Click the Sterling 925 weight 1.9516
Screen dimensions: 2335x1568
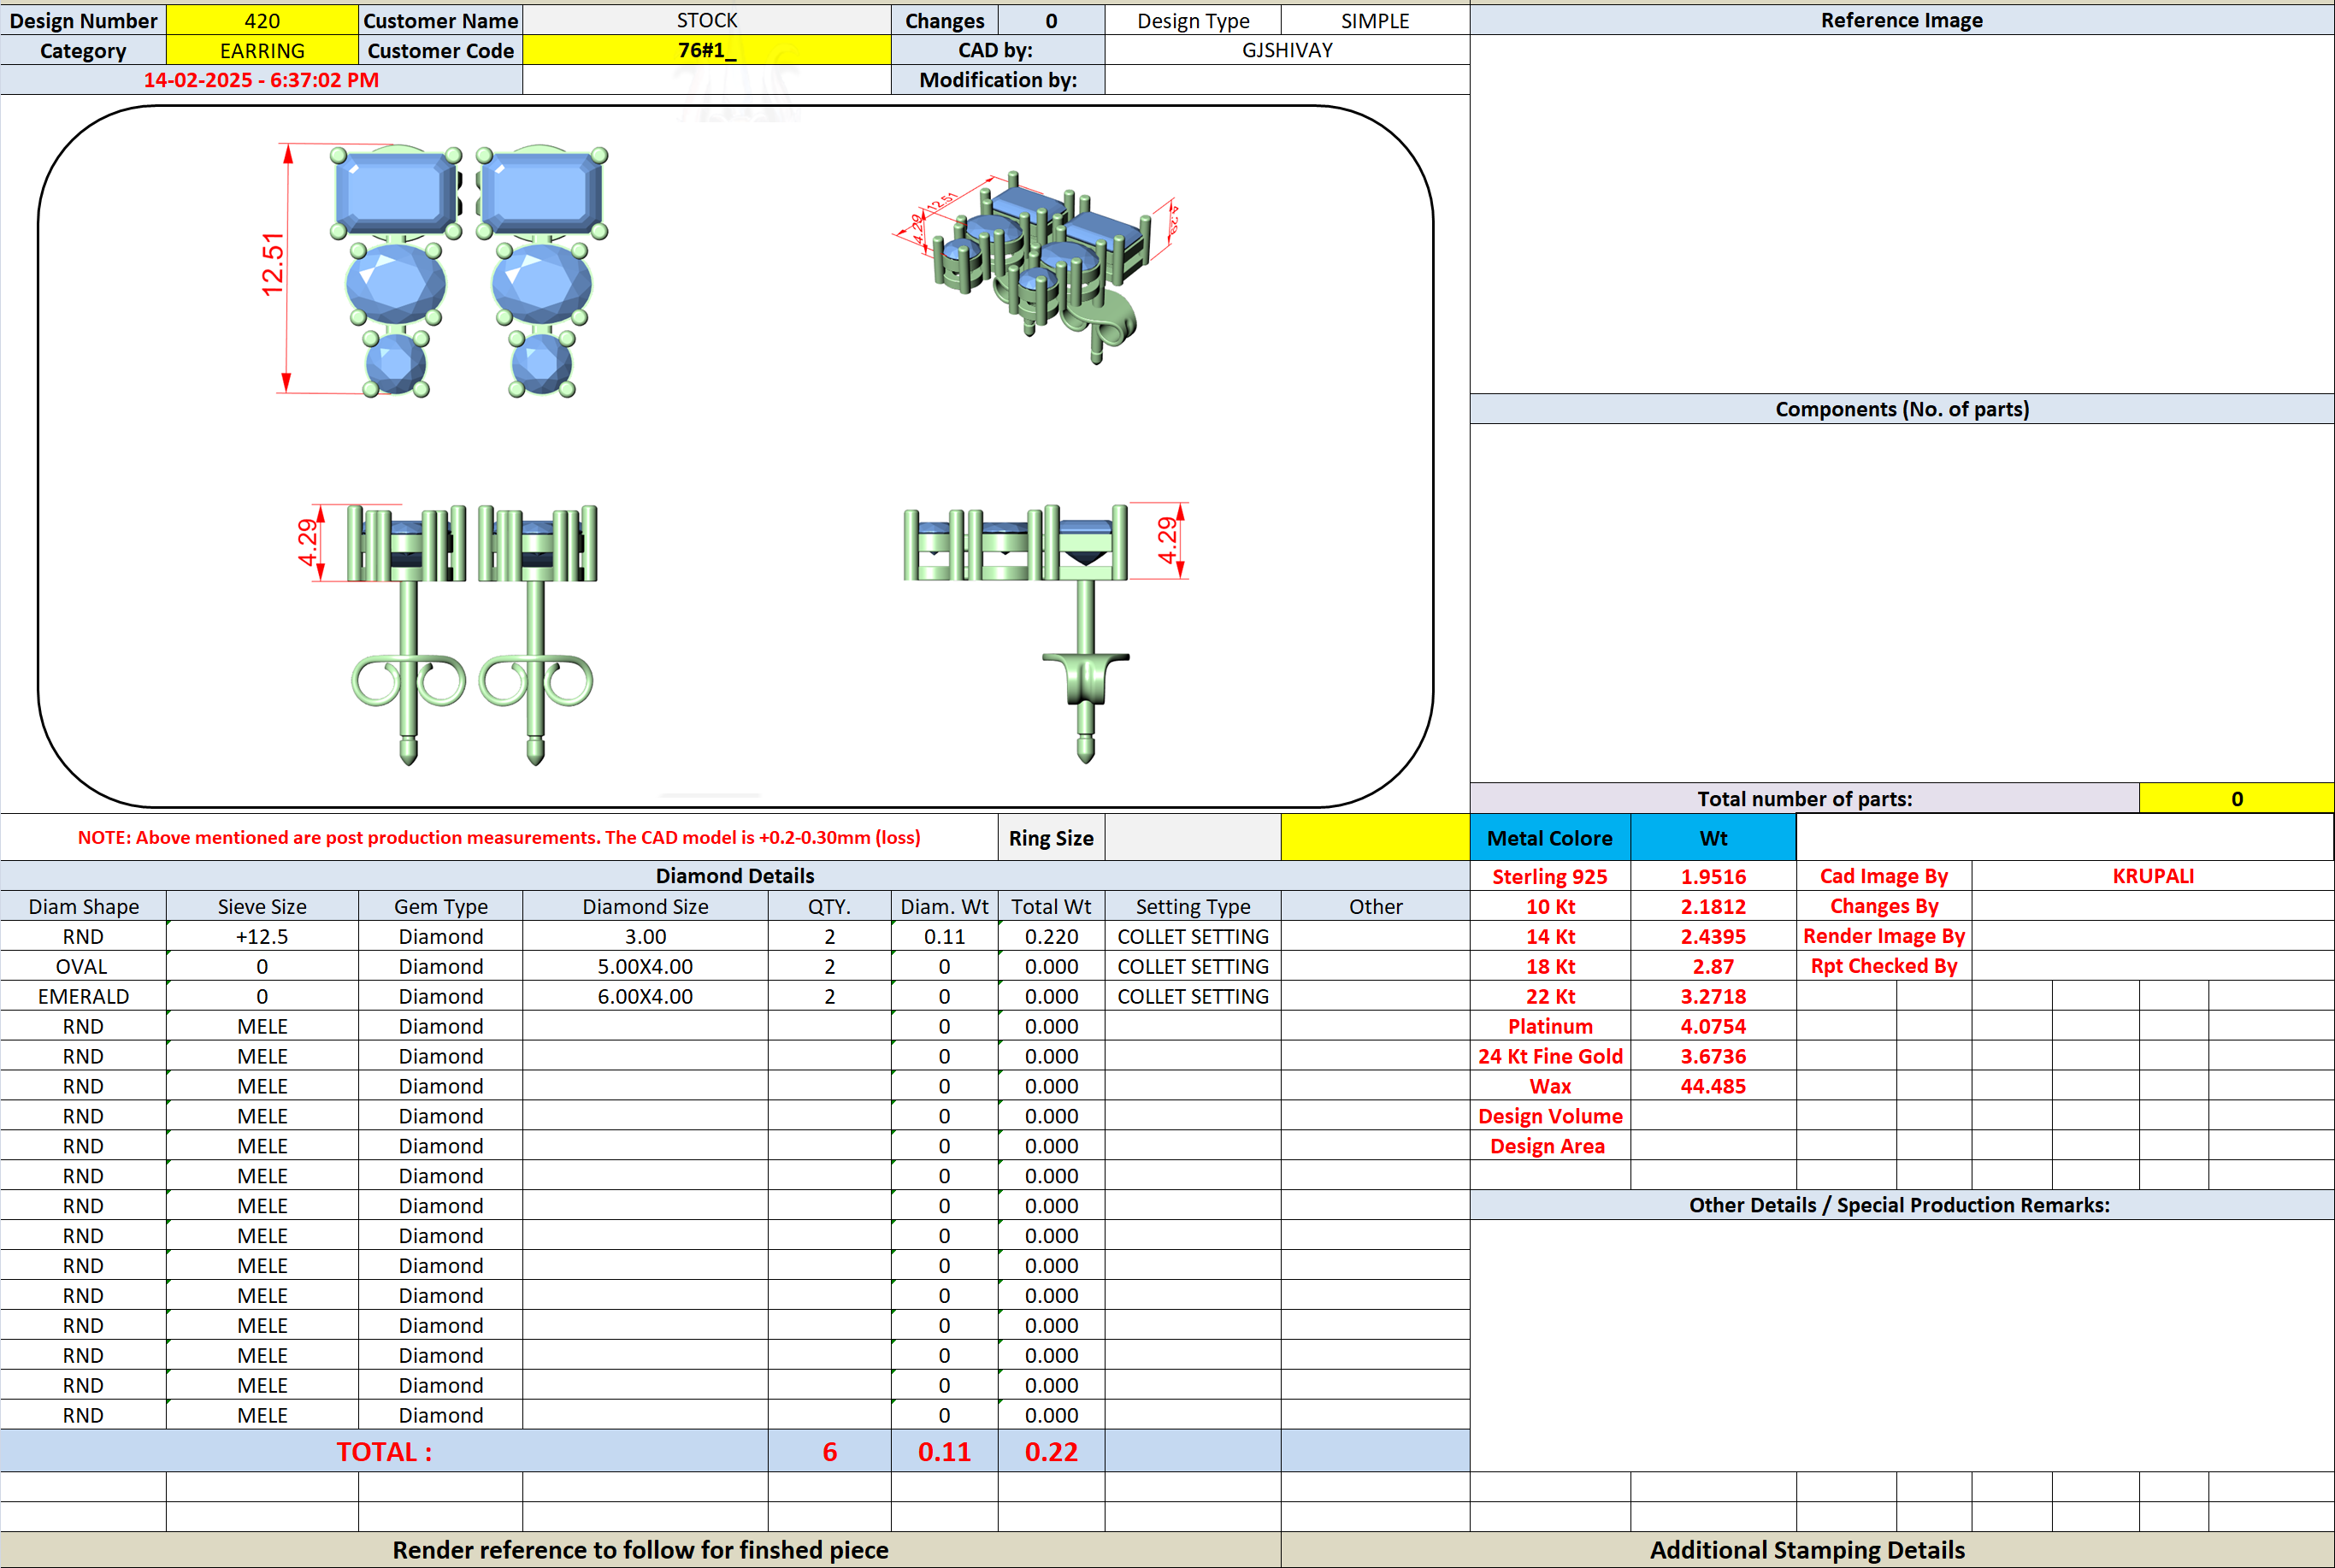coord(1713,876)
